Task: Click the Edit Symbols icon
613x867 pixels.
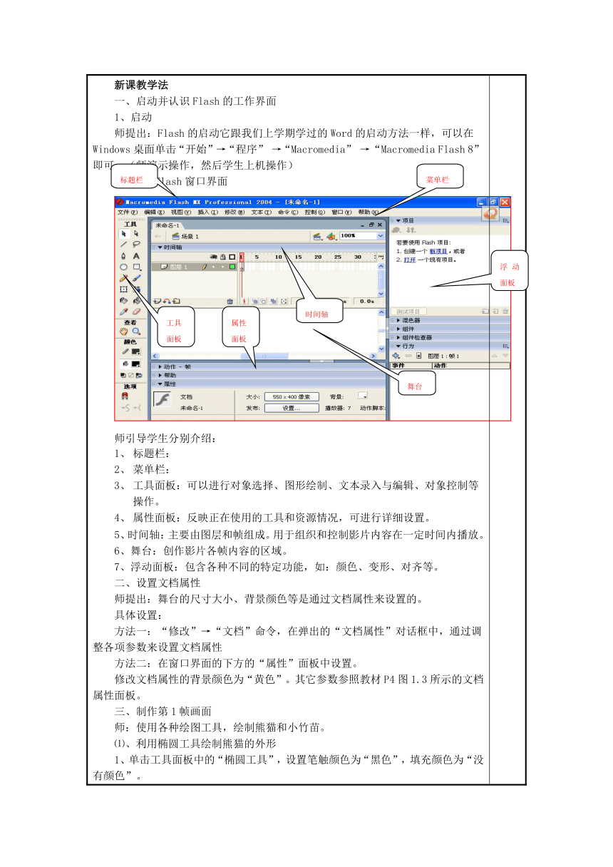Action: click(331, 236)
